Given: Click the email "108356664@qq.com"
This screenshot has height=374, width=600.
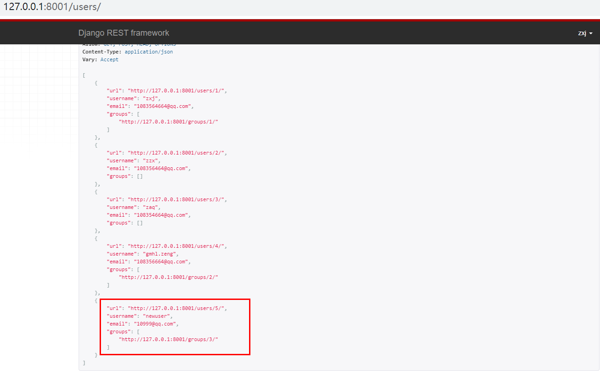Looking at the screenshot, I should (x=160, y=262).
